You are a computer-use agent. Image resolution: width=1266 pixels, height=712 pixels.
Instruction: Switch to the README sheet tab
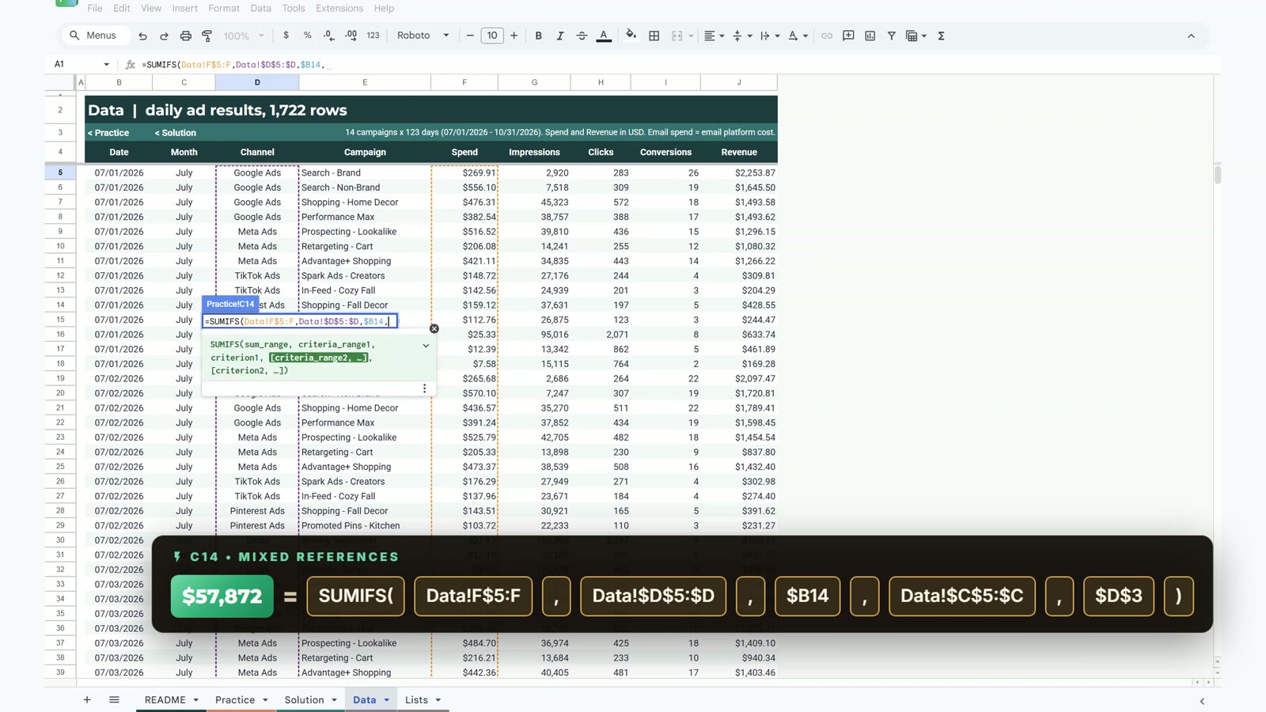point(165,700)
